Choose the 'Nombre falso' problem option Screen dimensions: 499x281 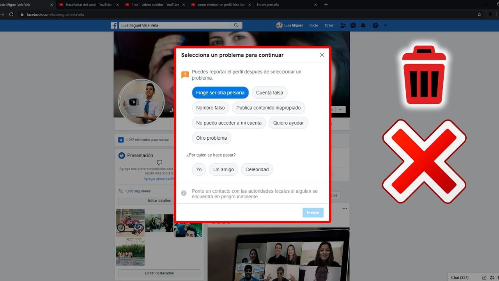[211, 108]
